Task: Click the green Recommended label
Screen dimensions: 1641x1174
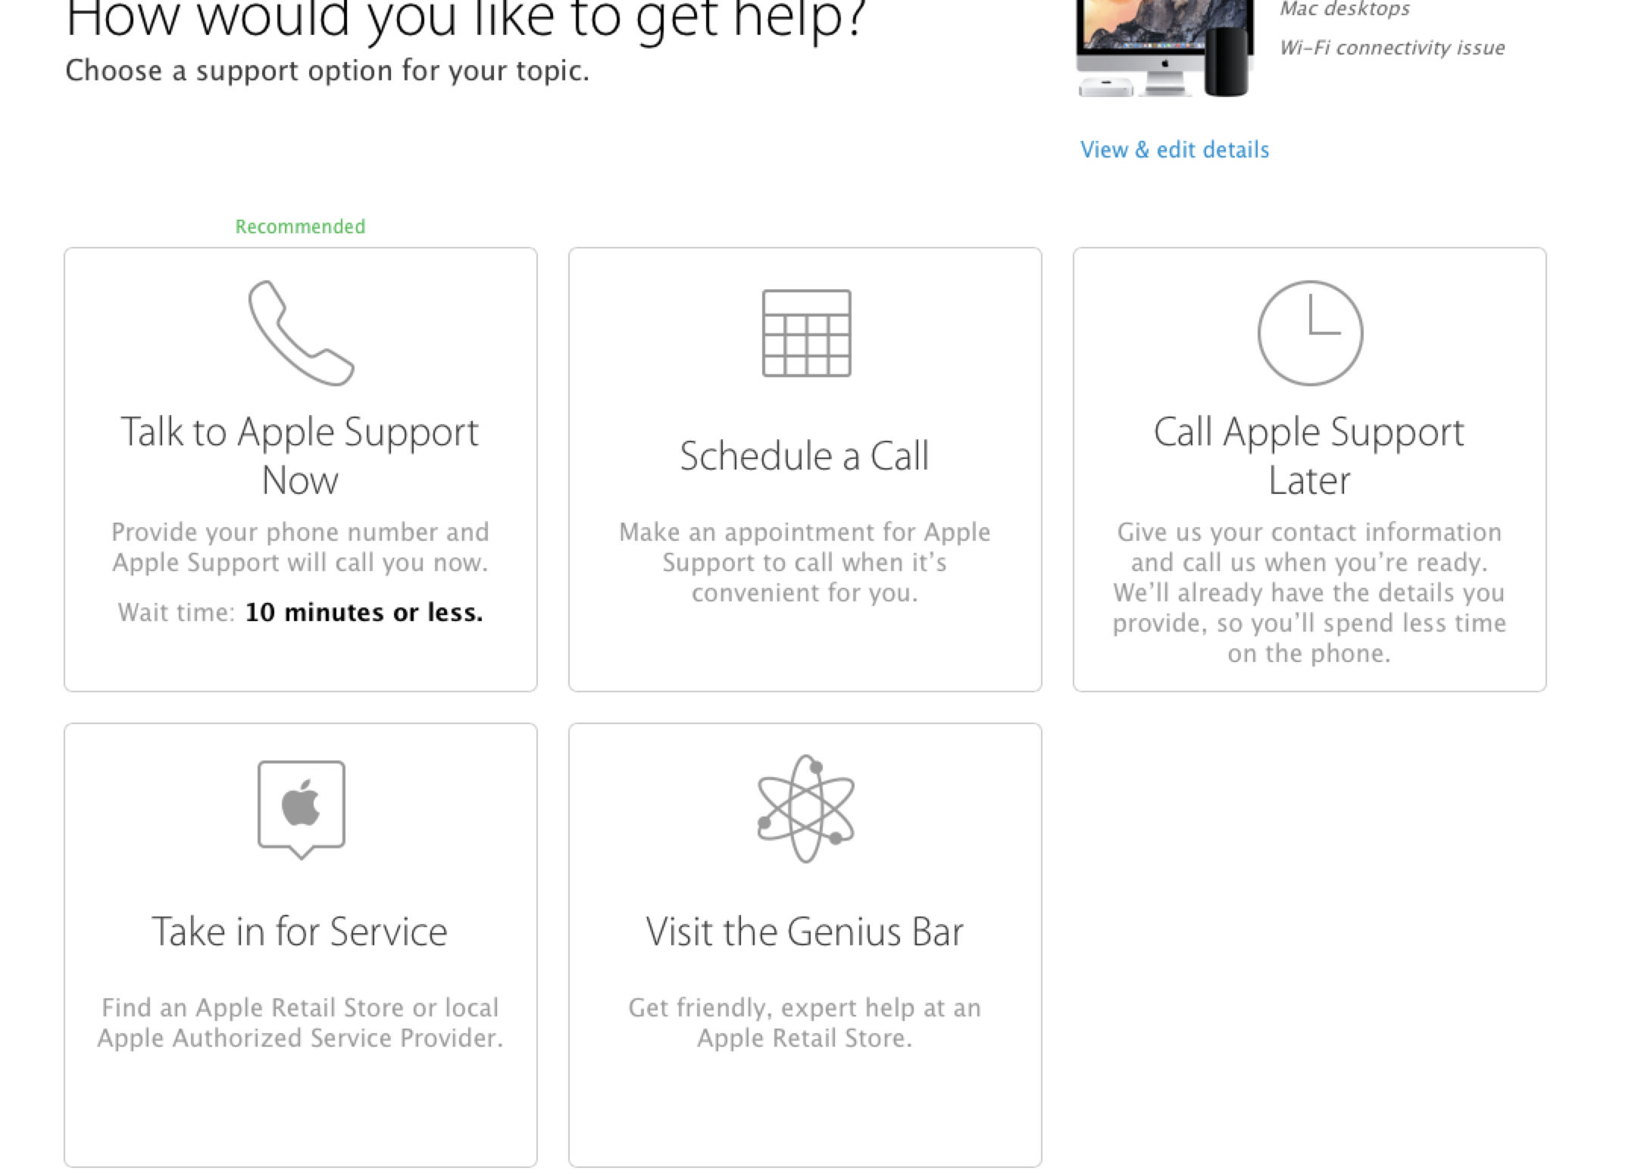Action: (x=300, y=226)
